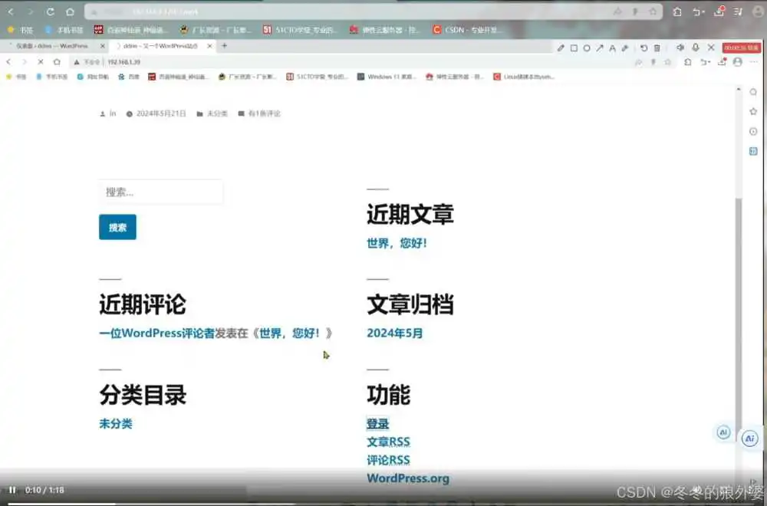Open a new browser tab

[224, 46]
